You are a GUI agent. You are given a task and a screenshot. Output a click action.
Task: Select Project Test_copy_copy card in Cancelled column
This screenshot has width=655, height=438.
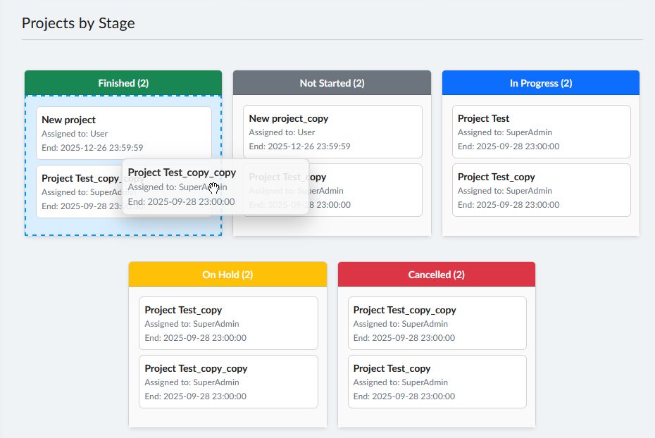(x=437, y=323)
